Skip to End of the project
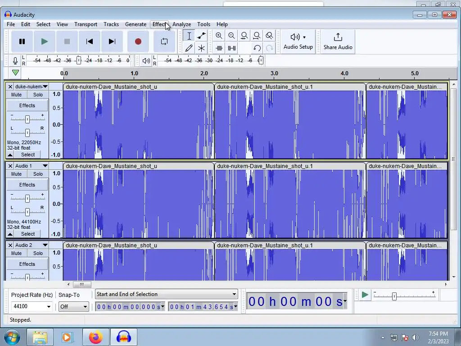This screenshot has height=346, width=461. [x=112, y=41]
